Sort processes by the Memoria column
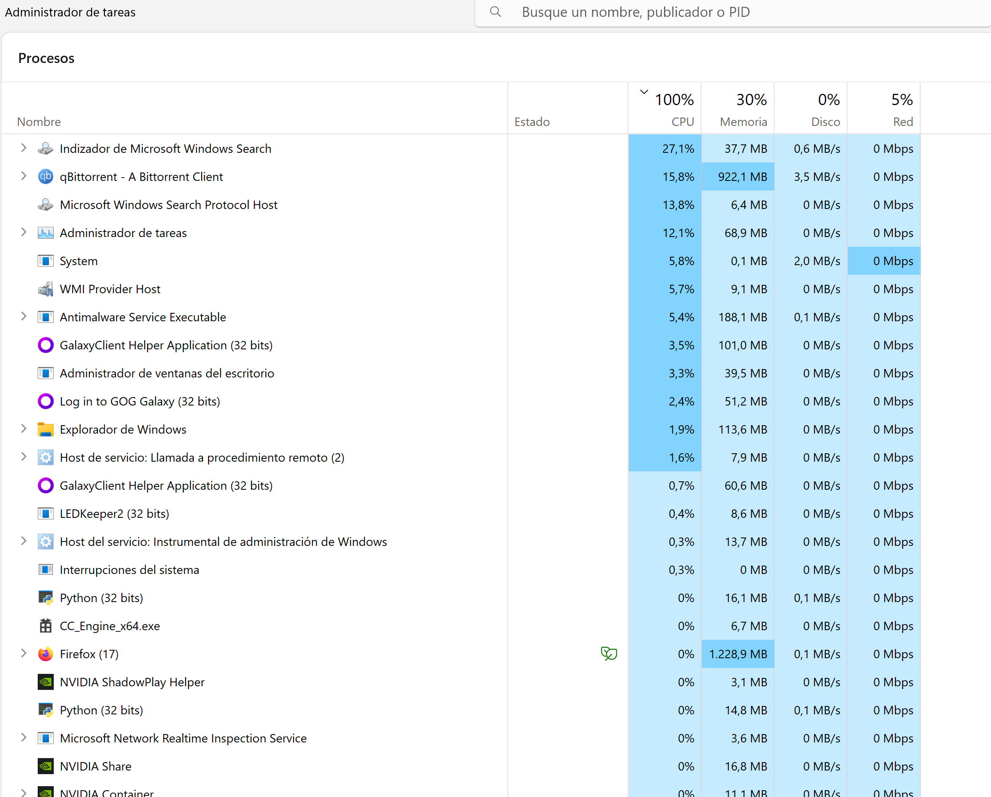 738,108
